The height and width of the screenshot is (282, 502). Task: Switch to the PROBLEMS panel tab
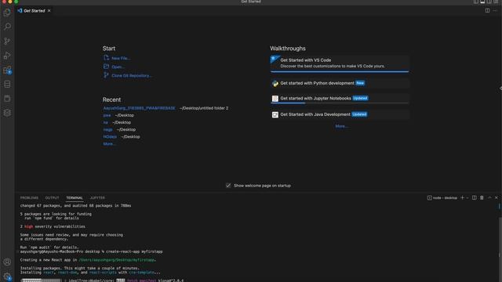[29, 198]
